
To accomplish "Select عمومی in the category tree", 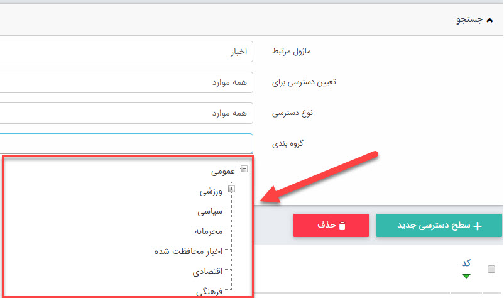I will [x=223, y=170].
